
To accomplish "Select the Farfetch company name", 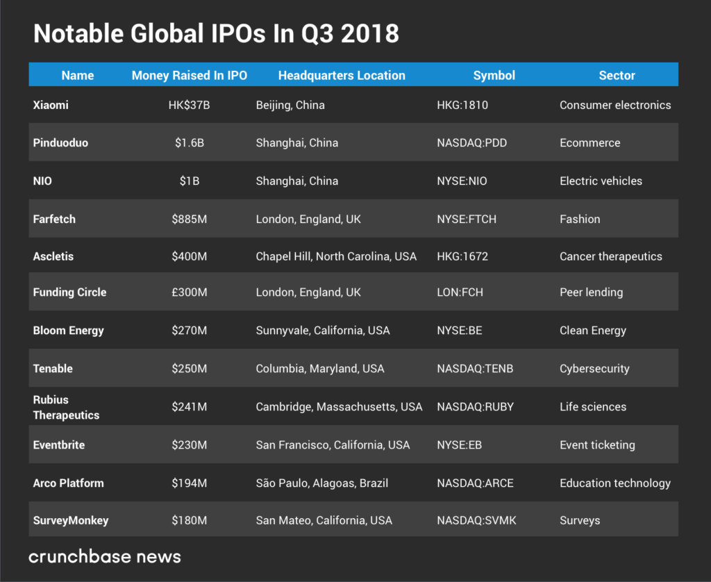I will 54,219.
